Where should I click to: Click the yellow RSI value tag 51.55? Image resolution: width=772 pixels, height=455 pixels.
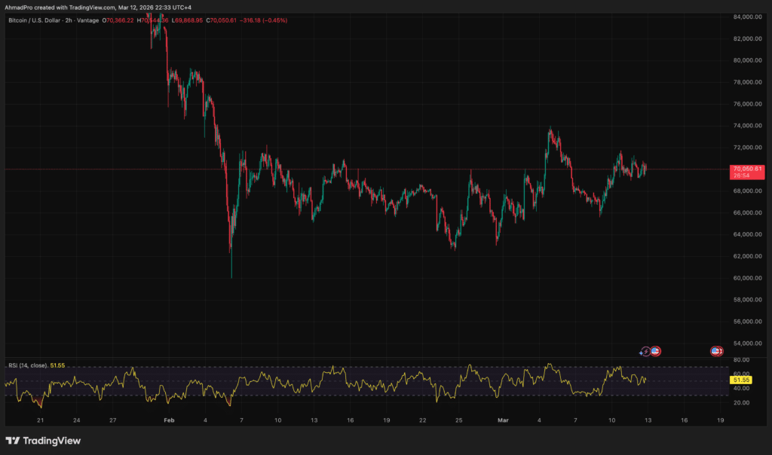point(743,381)
